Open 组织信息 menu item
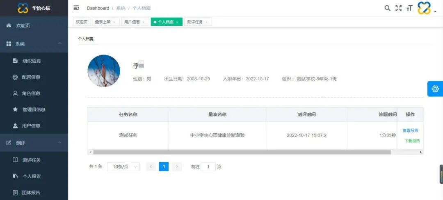 pos(34,61)
